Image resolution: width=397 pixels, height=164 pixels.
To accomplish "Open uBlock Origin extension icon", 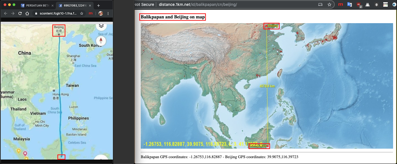I will [x=359, y=5].
